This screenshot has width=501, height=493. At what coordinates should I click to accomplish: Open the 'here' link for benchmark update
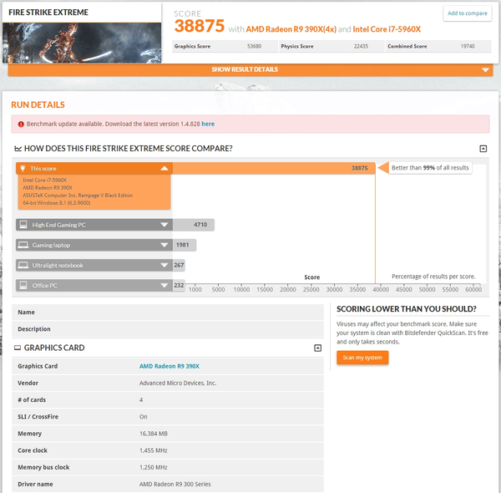[208, 124]
